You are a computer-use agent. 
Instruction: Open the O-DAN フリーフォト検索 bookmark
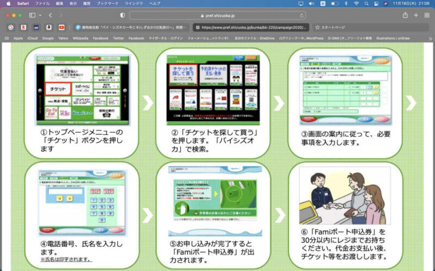click(x=350, y=38)
